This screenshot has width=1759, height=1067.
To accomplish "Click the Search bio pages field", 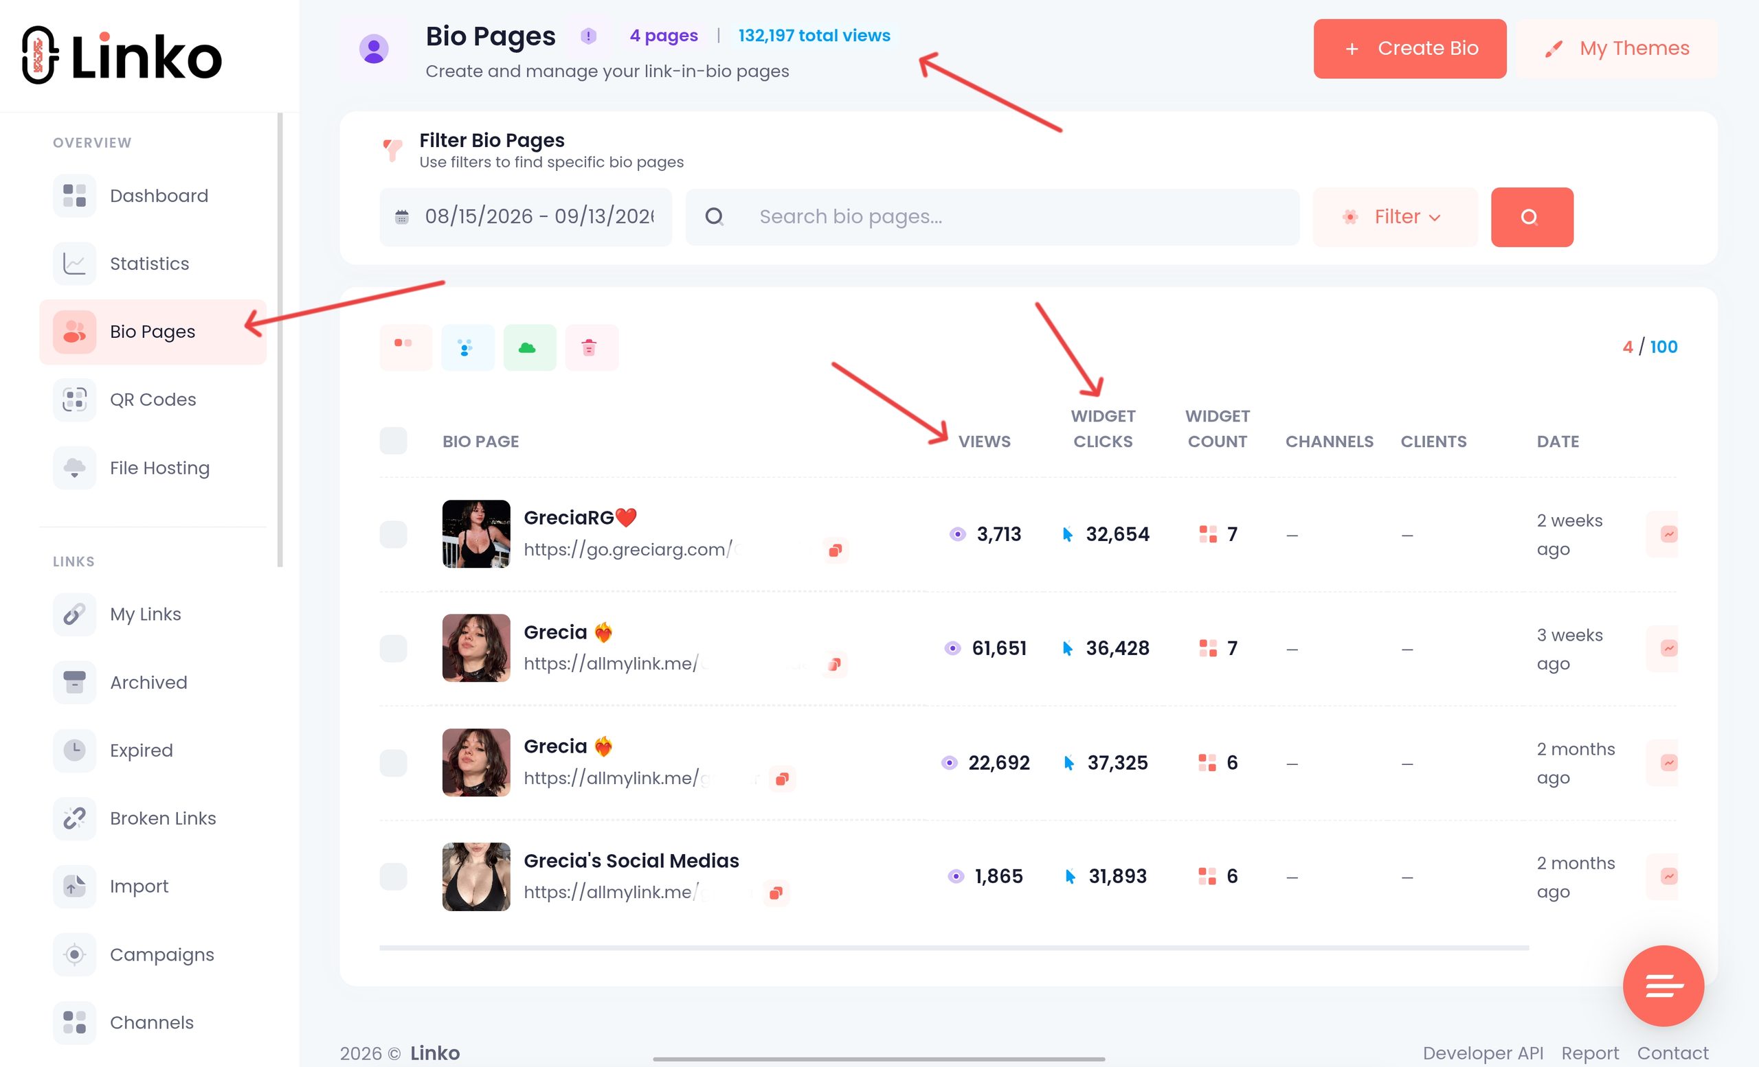I will [x=992, y=217].
